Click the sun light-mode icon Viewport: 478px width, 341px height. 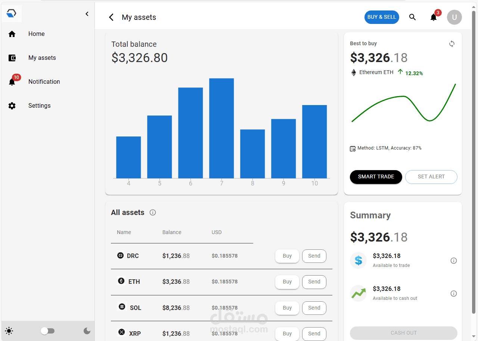pos(9,331)
